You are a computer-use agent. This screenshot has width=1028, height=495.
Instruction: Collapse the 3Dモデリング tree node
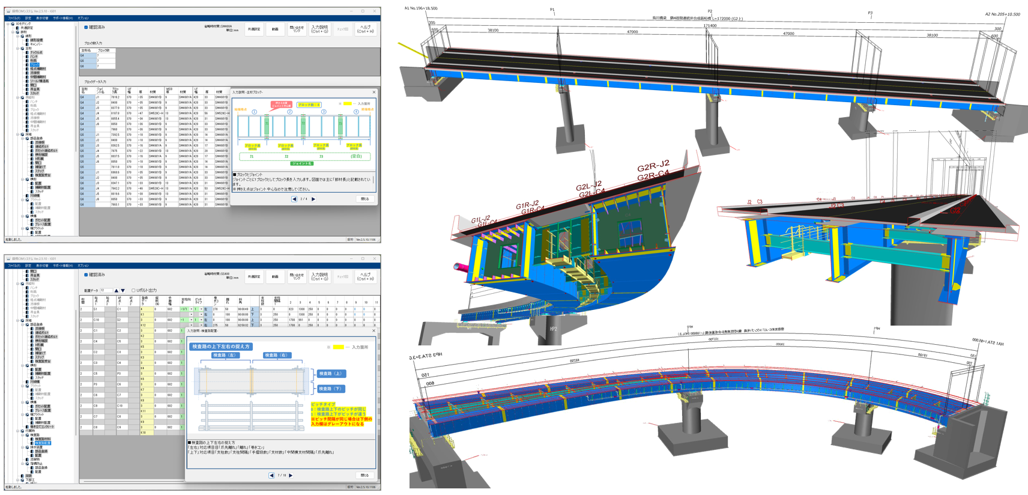[8, 24]
